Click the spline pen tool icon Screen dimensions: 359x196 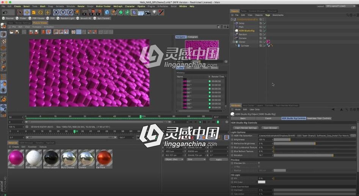tap(114, 12)
